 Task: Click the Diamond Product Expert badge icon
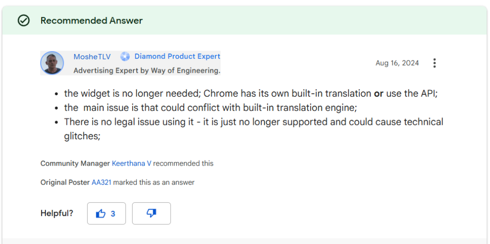tap(125, 56)
